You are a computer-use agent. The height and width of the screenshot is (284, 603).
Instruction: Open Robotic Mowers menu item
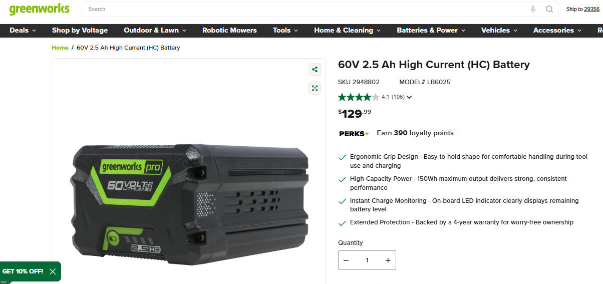tap(229, 30)
